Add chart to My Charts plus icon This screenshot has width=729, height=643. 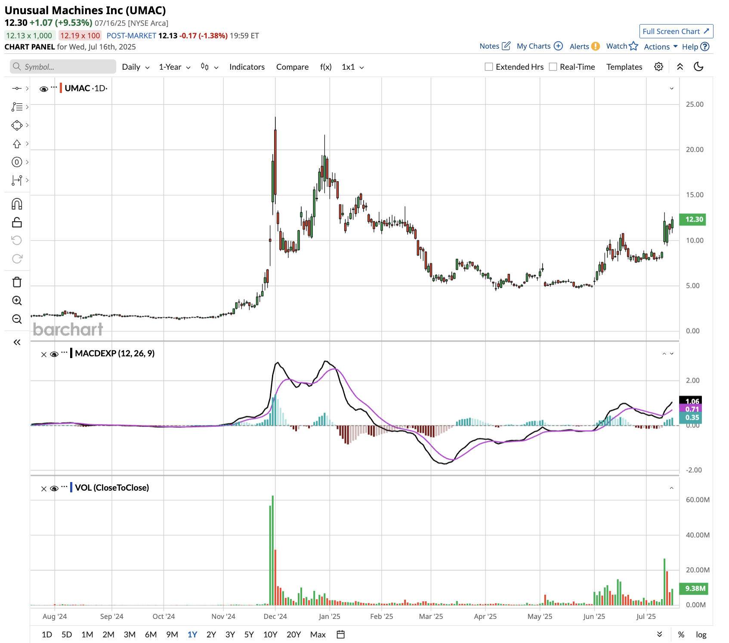tap(558, 46)
